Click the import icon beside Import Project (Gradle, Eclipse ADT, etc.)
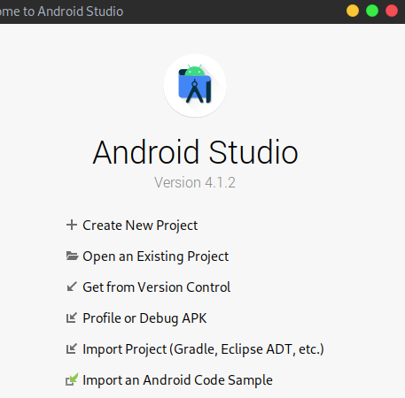 (72, 348)
